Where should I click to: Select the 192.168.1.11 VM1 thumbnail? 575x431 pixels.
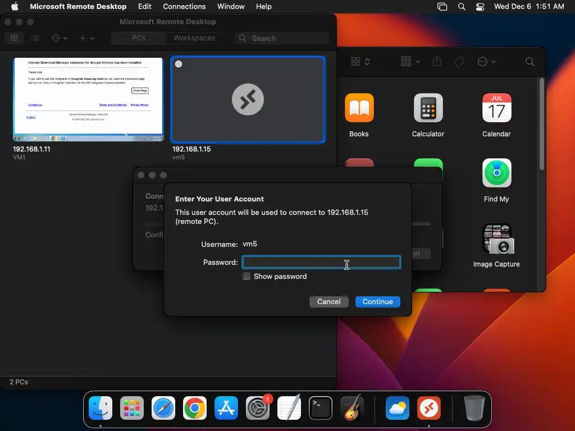click(x=88, y=99)
